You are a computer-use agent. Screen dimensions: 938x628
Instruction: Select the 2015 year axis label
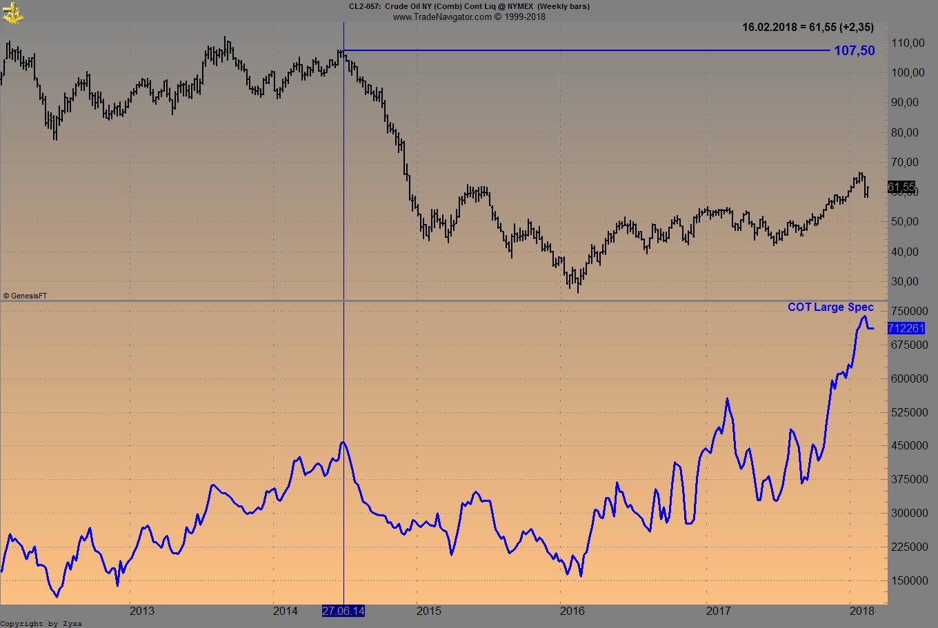(x=429, y=611)
